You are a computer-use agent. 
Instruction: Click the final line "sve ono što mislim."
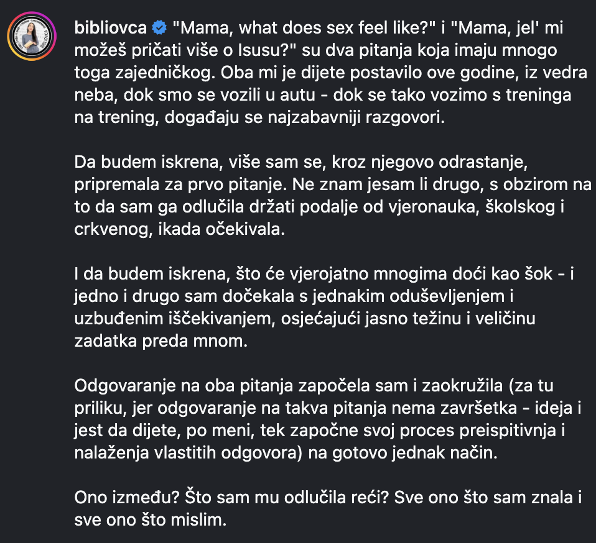pyautogui.click(x=151, y=520)
